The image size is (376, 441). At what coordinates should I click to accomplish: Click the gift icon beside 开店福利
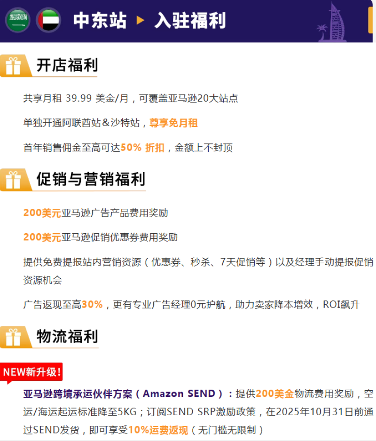click(x=13, y=66)
